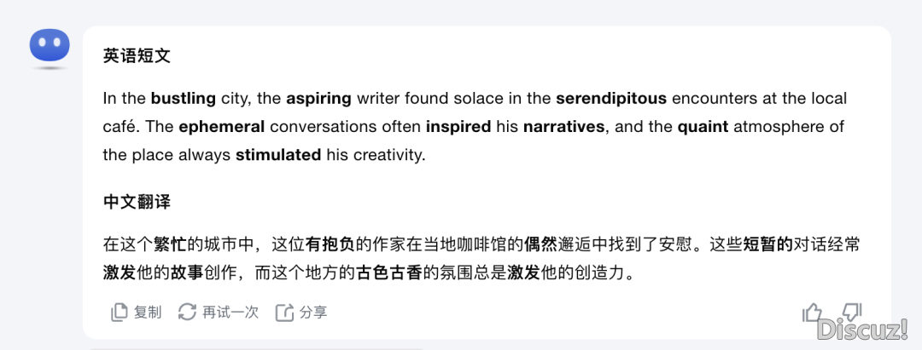Click the bold word narratives

(564, 127)
